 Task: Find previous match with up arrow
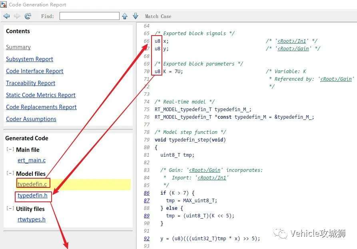click(125, 16)
